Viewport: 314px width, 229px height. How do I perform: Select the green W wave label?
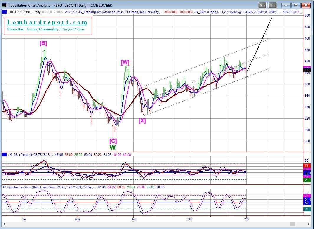113,148
